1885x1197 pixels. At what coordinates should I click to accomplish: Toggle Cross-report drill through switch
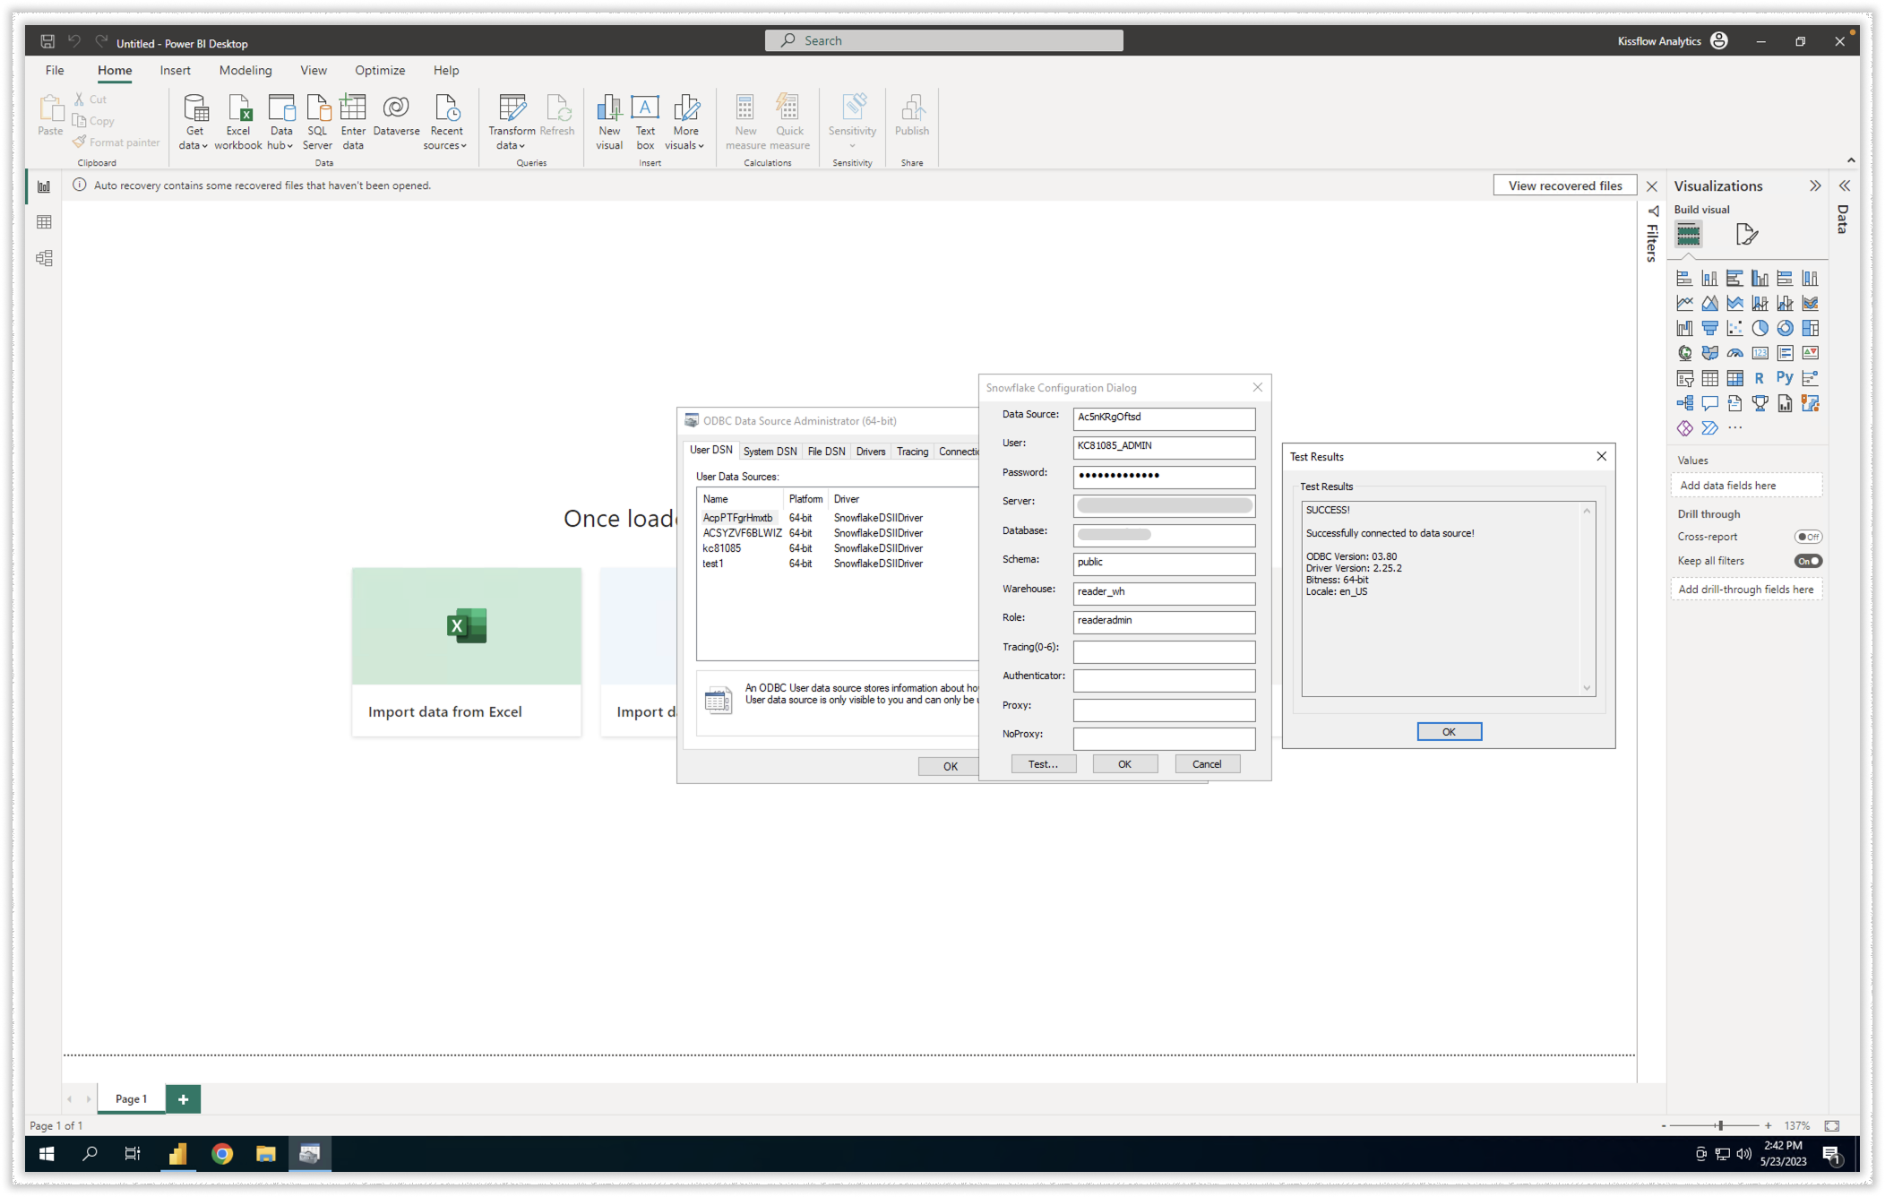click(1808, 537)
